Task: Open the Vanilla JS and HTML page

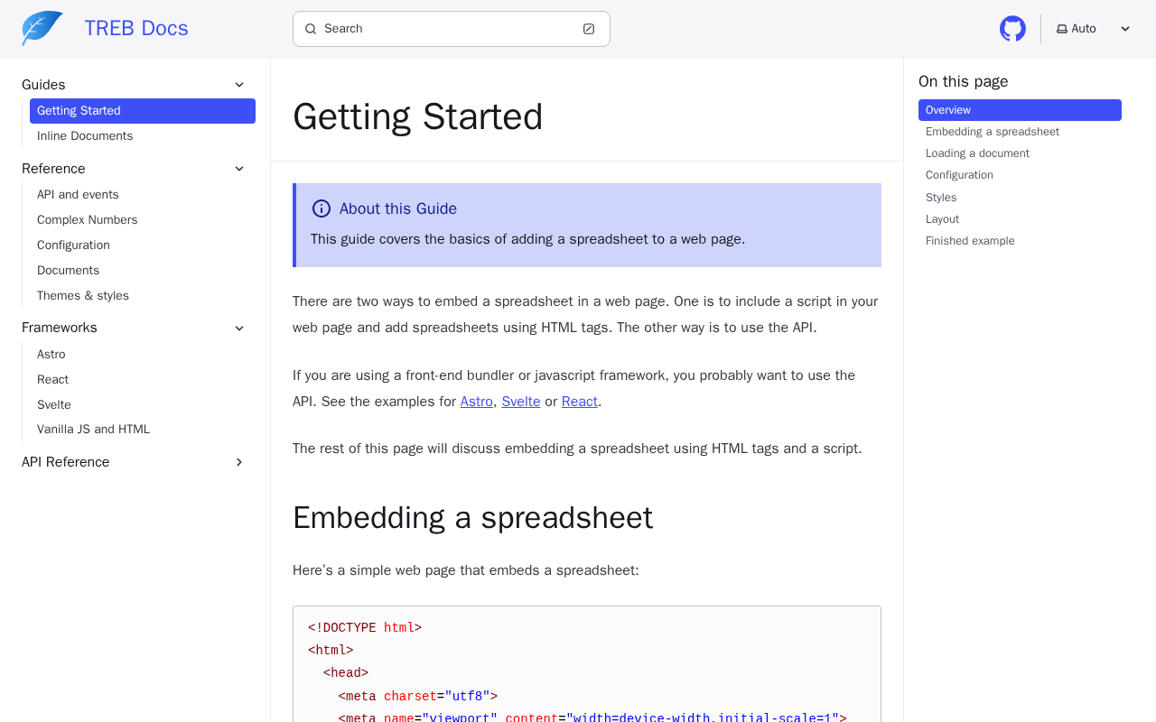Action: pos(94,430)
